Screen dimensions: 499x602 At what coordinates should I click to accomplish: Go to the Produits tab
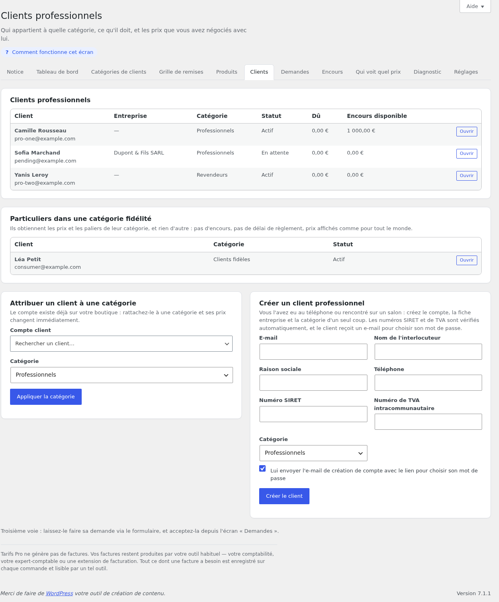(227, 72)
